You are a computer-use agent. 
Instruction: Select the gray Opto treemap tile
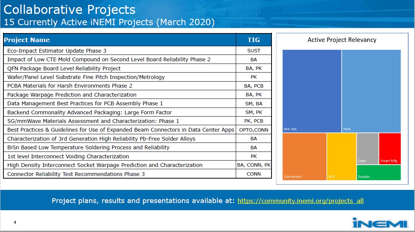[367, 149]
